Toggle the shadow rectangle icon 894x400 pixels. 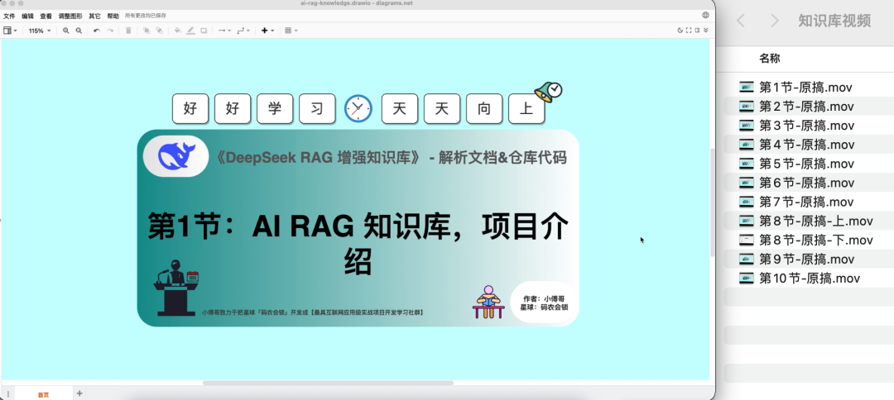(x=204, y=31)
